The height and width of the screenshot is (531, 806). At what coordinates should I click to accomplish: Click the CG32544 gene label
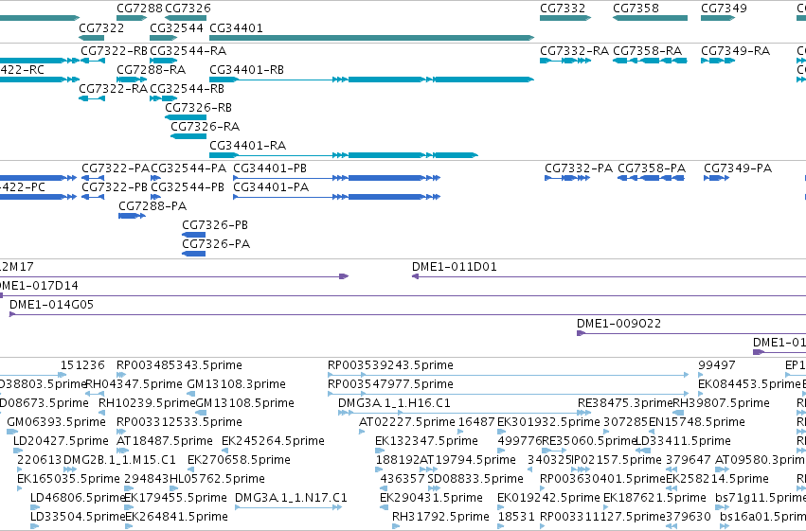(176, 27)
